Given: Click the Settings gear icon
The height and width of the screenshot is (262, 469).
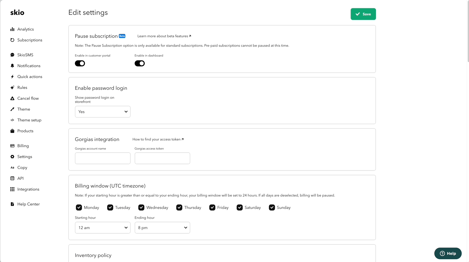Looking at the screenshot, I should [x=12, y=157].
